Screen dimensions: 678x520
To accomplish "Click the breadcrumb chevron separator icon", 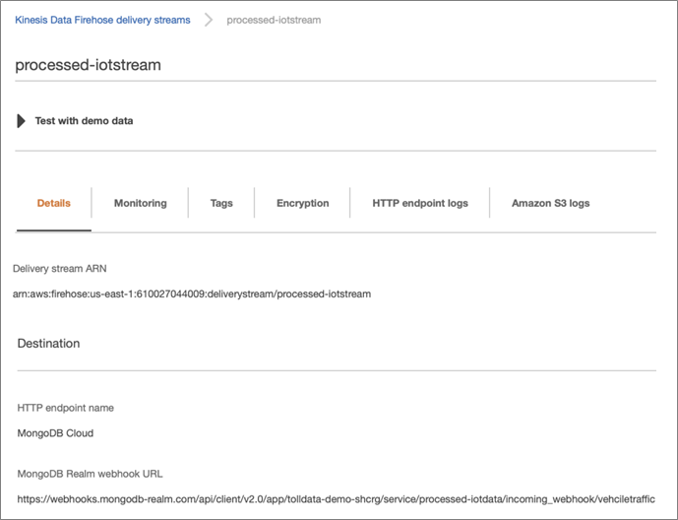I will [x=209, y=20].
